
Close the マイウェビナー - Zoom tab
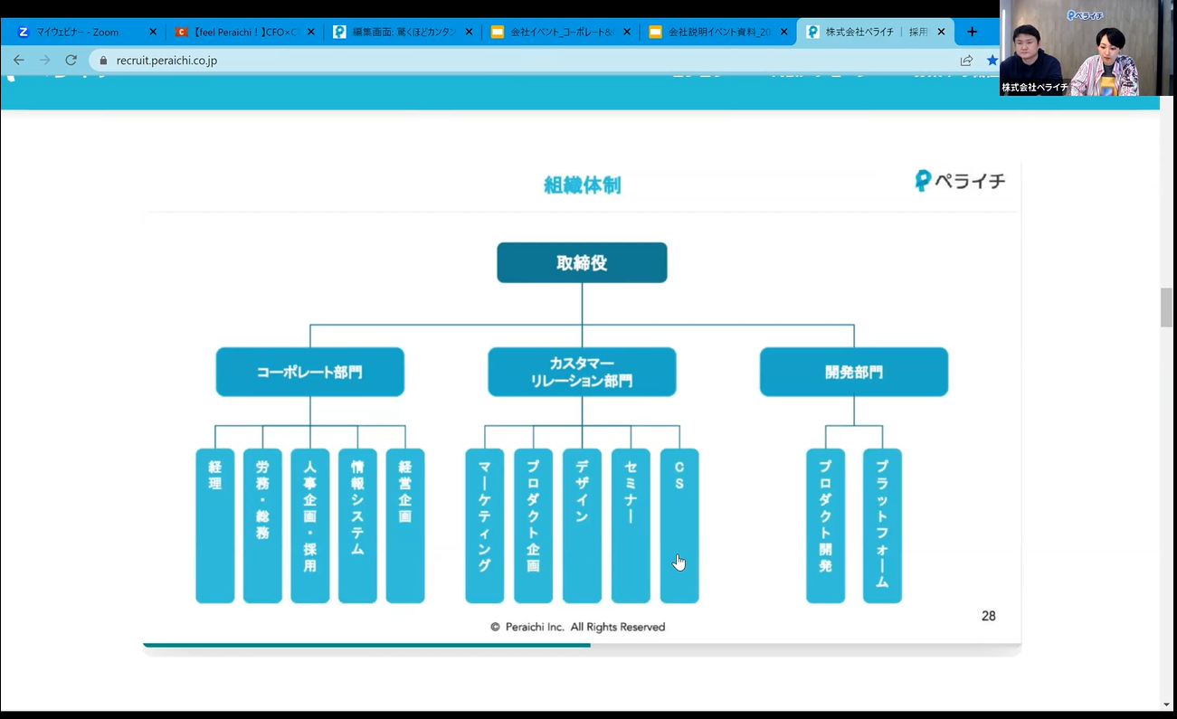153,32
